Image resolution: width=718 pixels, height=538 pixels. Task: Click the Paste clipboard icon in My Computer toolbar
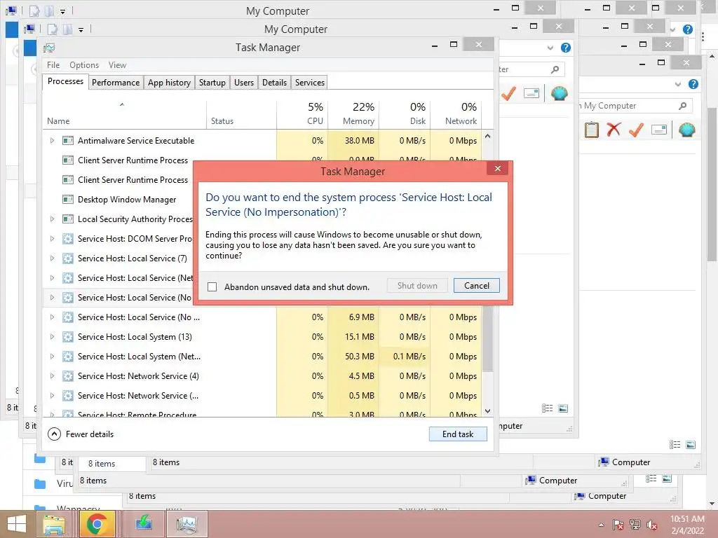pos(591,130)
